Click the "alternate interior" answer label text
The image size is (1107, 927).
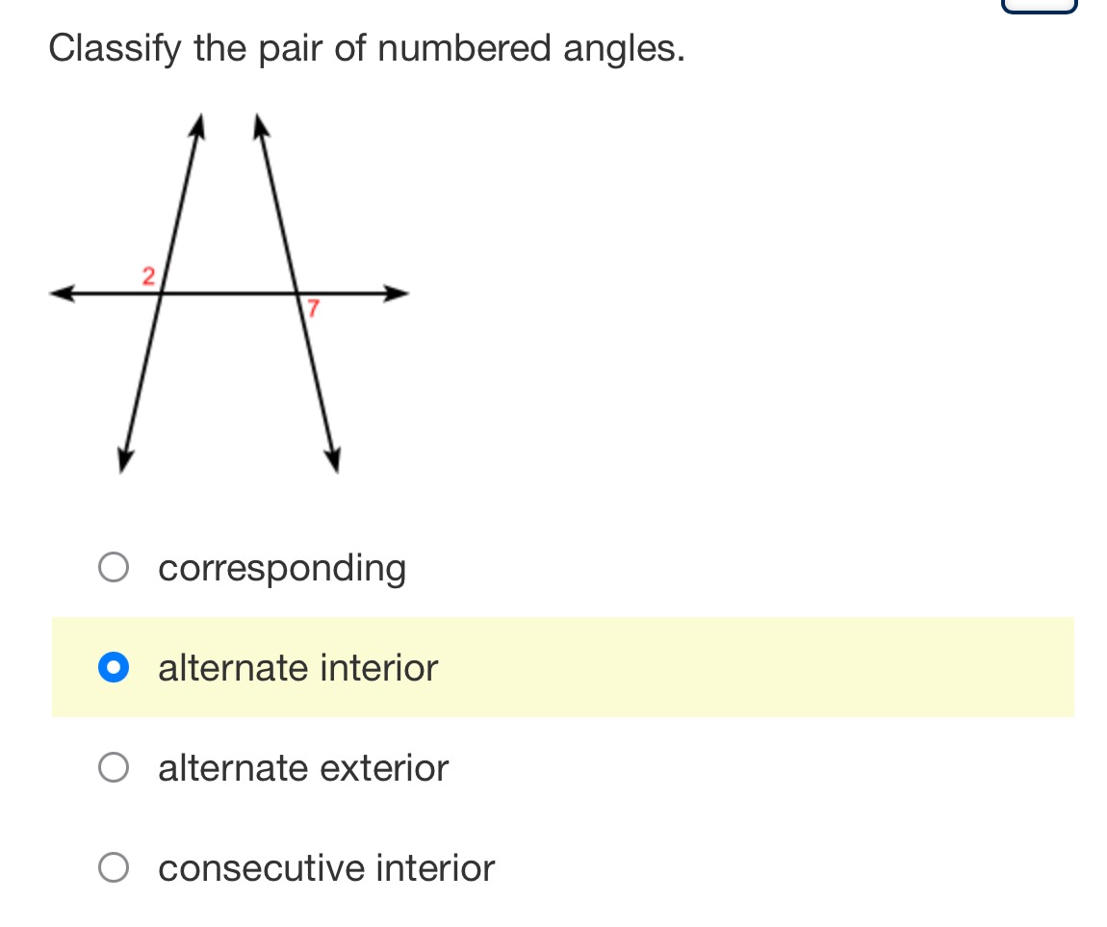point(298,668)
